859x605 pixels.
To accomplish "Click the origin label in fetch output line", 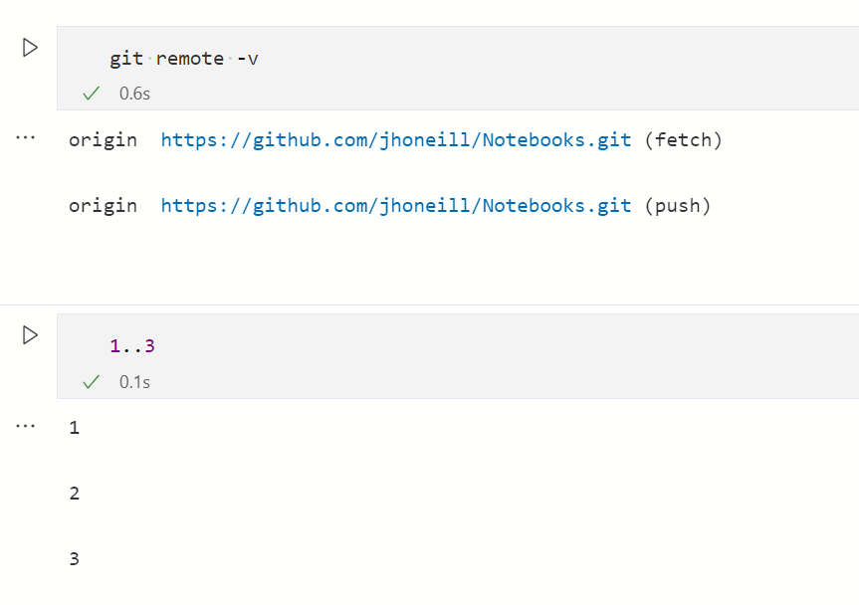I will [x=103, y=139].
